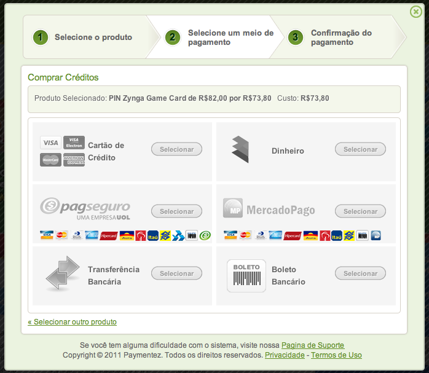Click the step number 3 green circle
The height and width of the screenshot is (373, 429).
pyautogui.click(x=296, y=37)
